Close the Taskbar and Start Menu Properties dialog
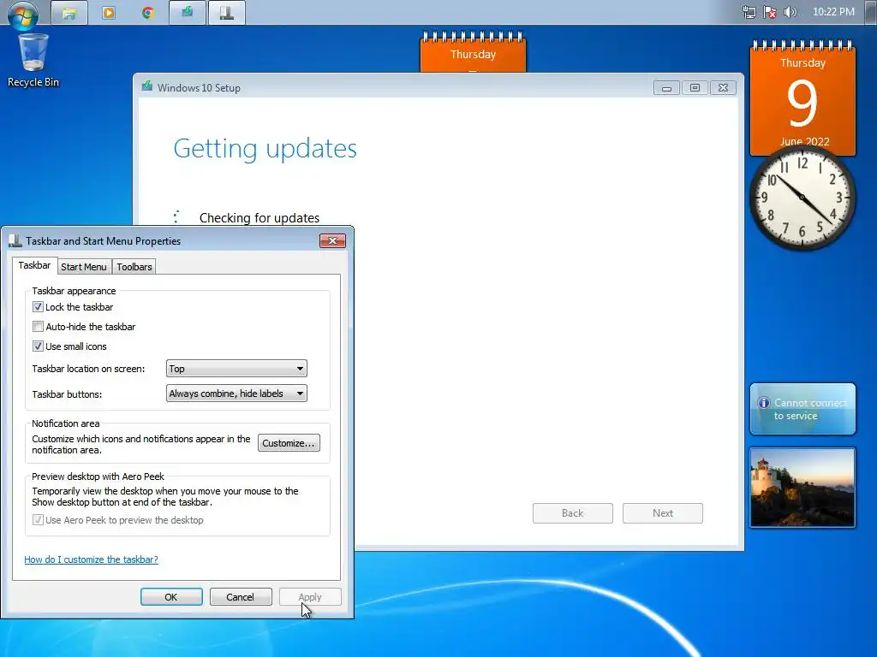 pyautogui.click(x=333, y=240)
